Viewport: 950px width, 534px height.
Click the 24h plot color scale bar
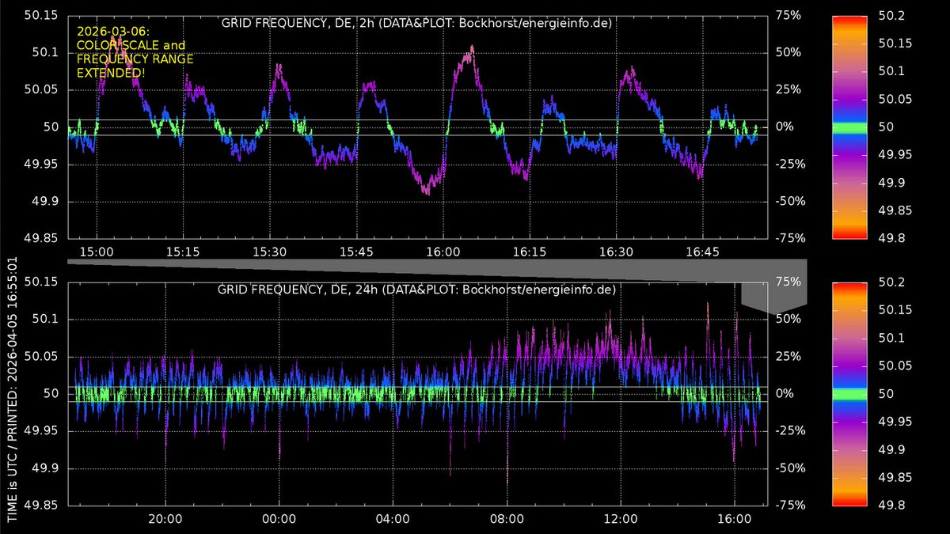point(851,393)
